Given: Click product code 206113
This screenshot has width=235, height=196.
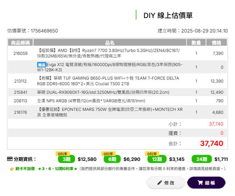Looking at the screenshot, I should tap(20, 101).
